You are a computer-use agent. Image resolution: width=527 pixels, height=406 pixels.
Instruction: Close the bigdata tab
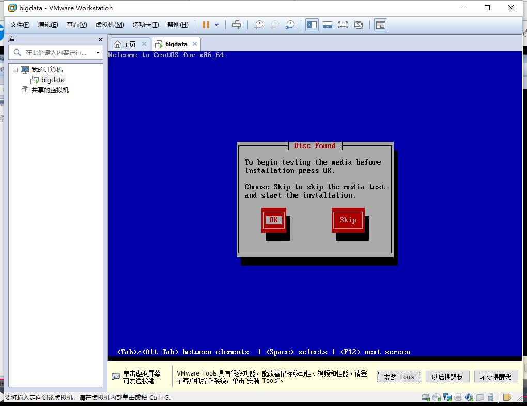195,44
